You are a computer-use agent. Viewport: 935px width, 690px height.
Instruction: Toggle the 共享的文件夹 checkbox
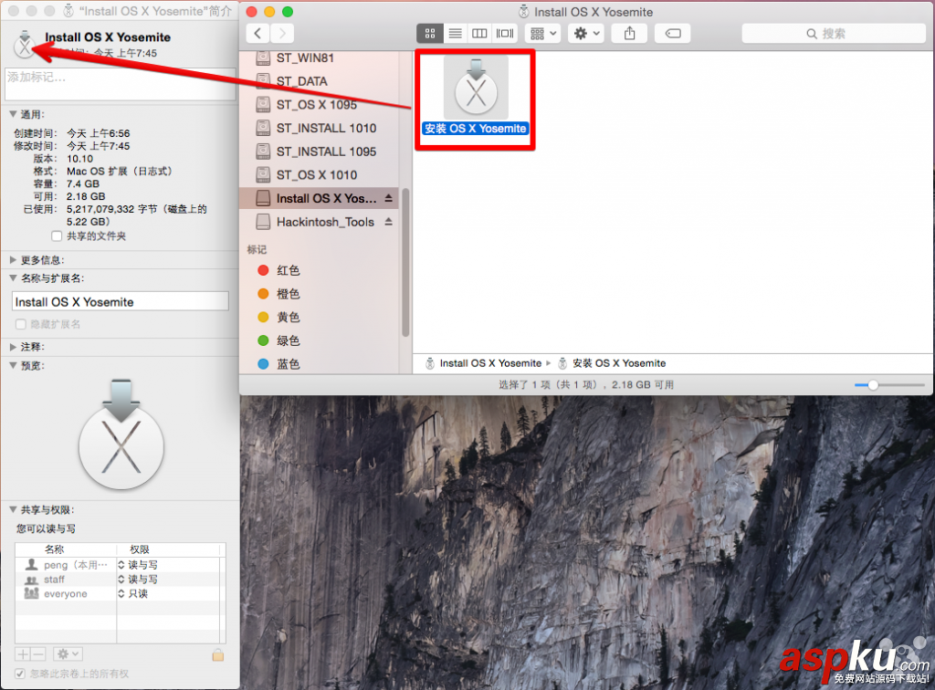[57, 236]
